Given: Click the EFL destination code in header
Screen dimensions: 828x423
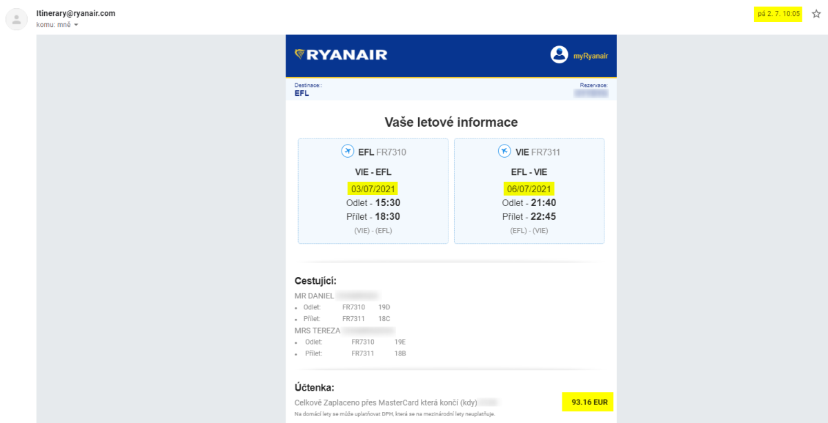Looking at the screenshot, I should [x=302, y=93].
